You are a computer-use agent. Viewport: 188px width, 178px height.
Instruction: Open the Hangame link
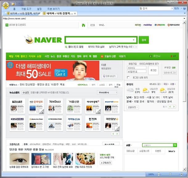[x=174, y=25]
